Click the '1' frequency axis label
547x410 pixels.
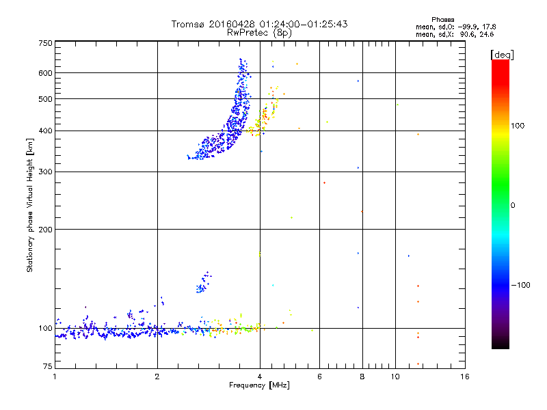(55, 377)
